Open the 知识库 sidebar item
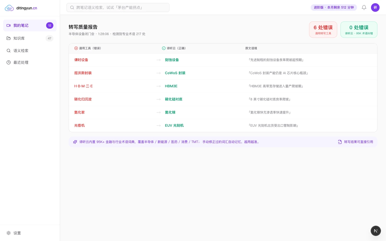Screen dimensions: 386x241 tap(30, 38)
